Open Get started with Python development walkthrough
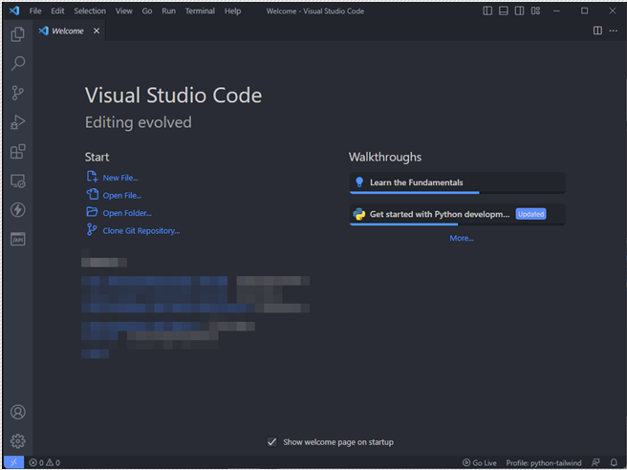Viewport: 627px width, 470px height. tap(457, 214)
